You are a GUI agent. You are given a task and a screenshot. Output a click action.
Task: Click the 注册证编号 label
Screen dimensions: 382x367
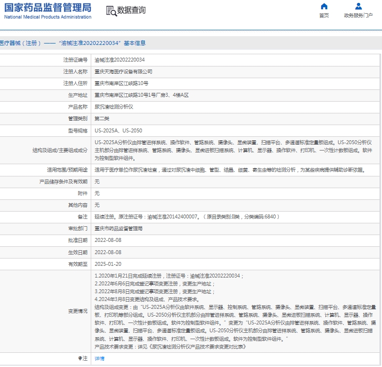[x=75, y=60]
